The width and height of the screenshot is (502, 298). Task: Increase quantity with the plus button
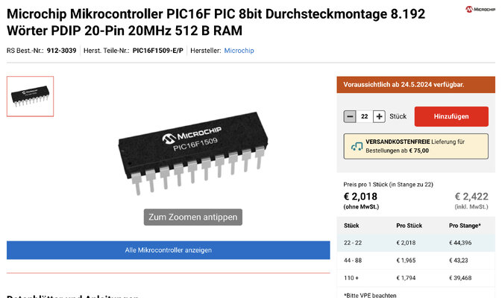379,116
